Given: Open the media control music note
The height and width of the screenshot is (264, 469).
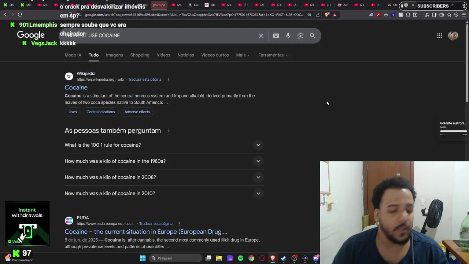Looking at the screenshot, I should click(x=427, y=15).
